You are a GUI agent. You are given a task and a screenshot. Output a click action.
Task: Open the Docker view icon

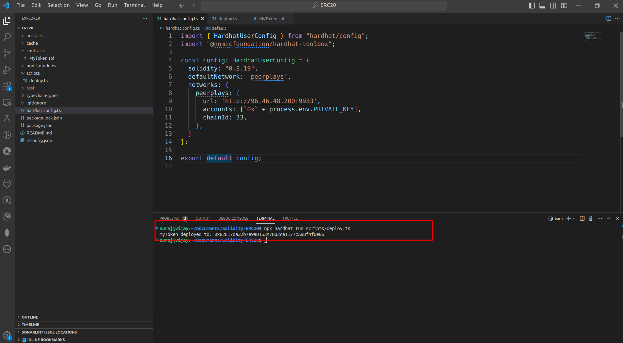point(7,168)
